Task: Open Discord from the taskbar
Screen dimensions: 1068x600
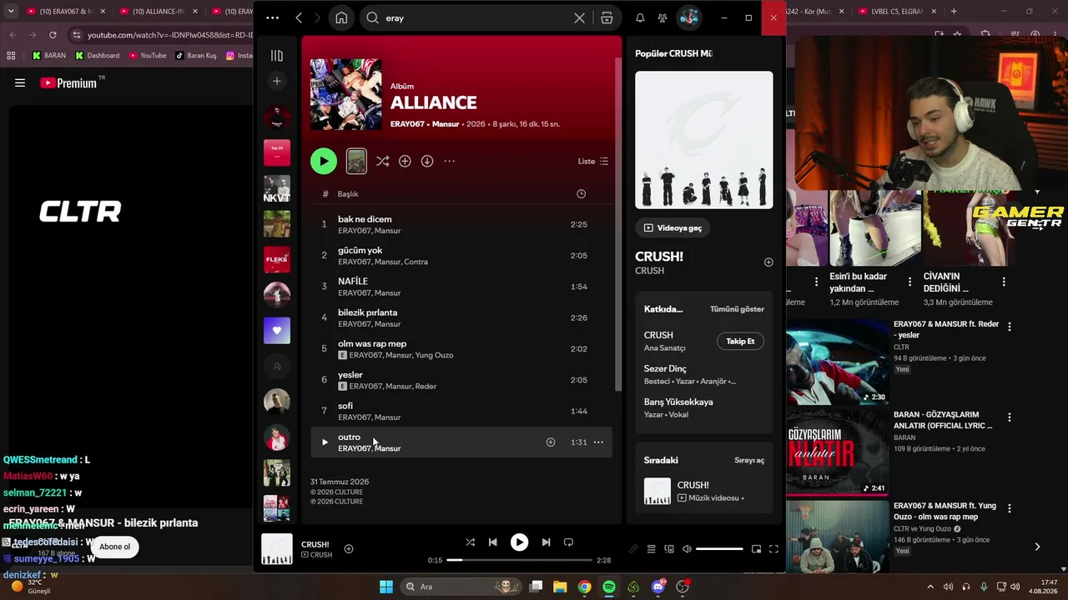Action: pyautogui.click(x=658, y=587)
